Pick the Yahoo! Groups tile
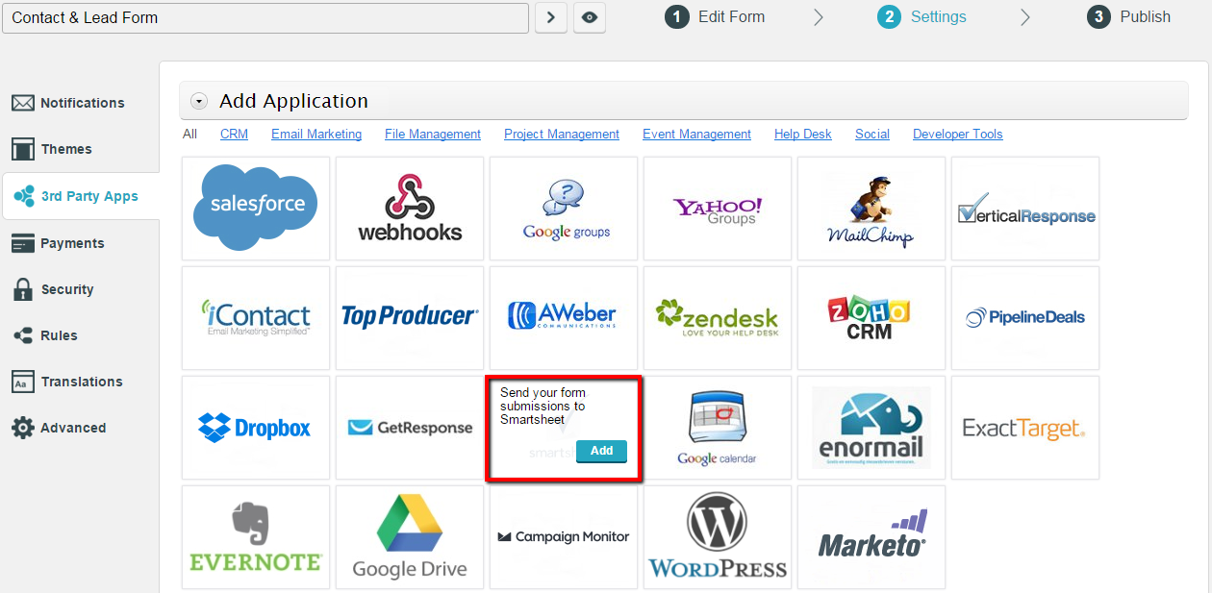Image resolution: width=1212 pixels, height=593 pixels. pyautogui.click(x=718, y=209)
